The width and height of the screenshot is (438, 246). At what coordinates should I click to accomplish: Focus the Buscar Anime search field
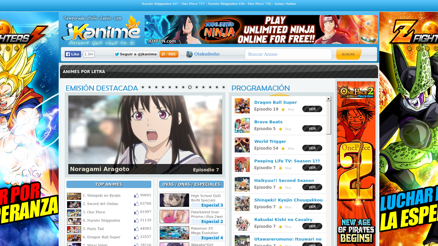point(288,54)
